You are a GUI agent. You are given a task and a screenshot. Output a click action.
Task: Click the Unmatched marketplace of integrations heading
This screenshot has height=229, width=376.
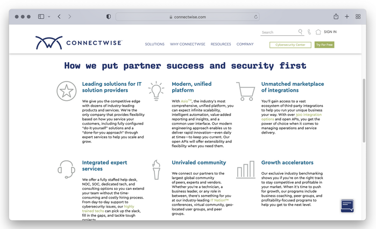[293, 87]
